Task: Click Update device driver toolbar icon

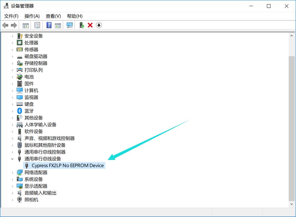Action: pyautogui.click(x=82, y=25)
